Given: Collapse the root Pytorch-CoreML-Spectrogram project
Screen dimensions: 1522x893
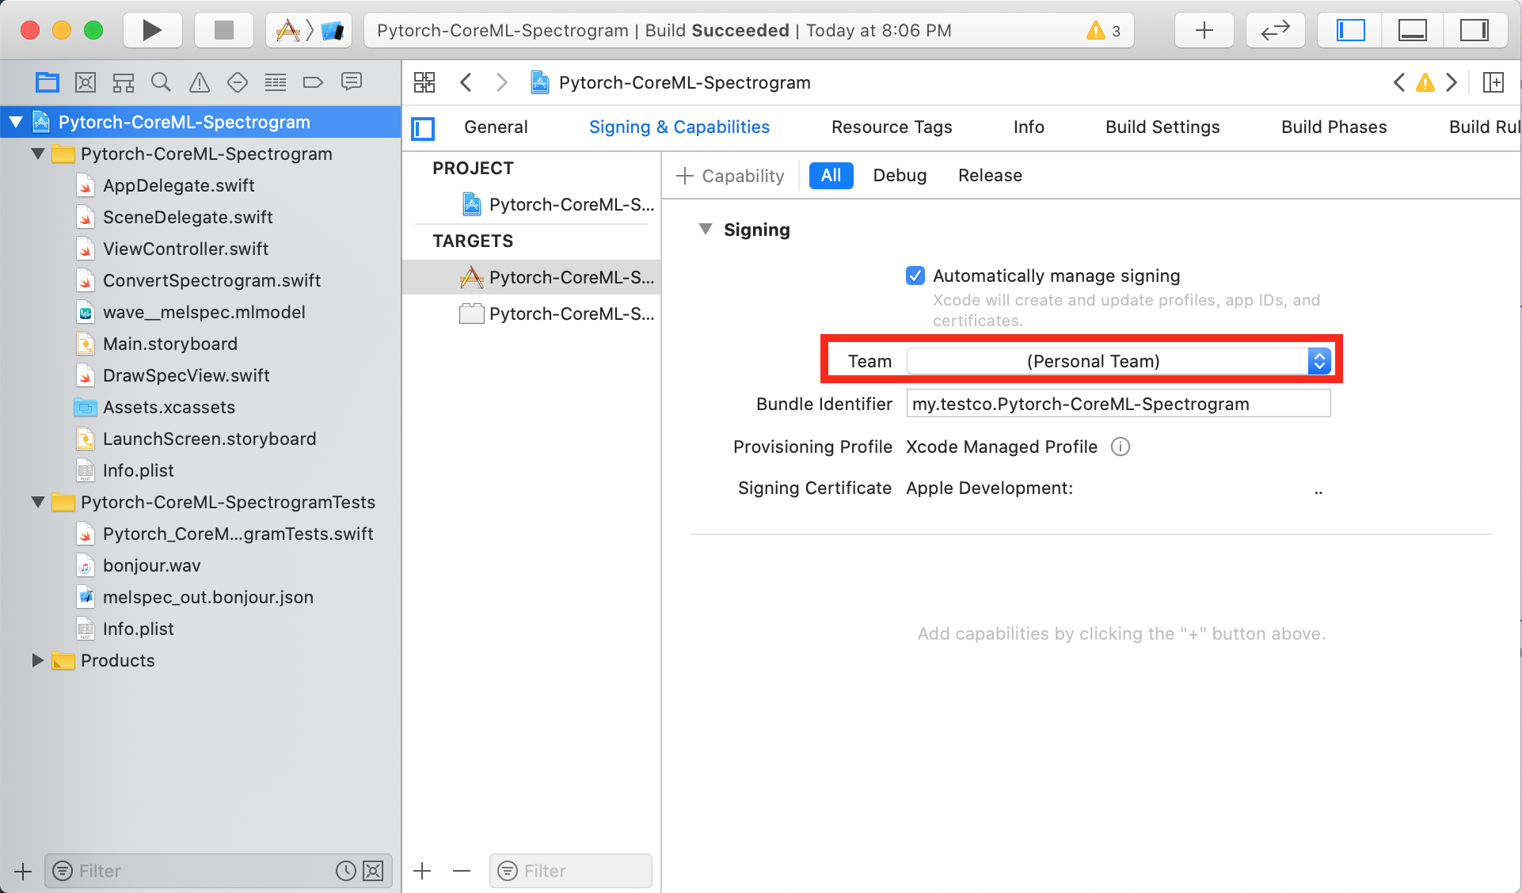Looking at the screenshot, I should click(x=15, y=122).
